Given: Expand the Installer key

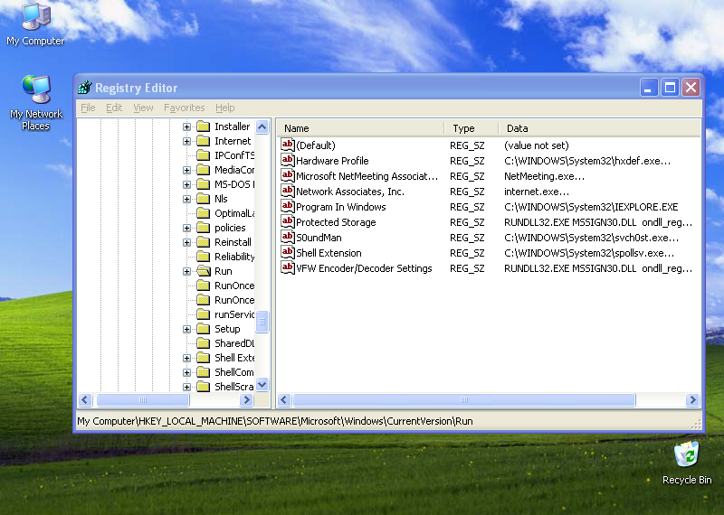Looking at the screenshot, I should point(186,126).
